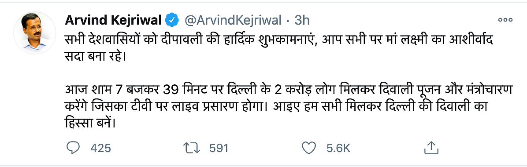
Task: Click the blue verified badge next to the name
Action: [x=173, y=21]
